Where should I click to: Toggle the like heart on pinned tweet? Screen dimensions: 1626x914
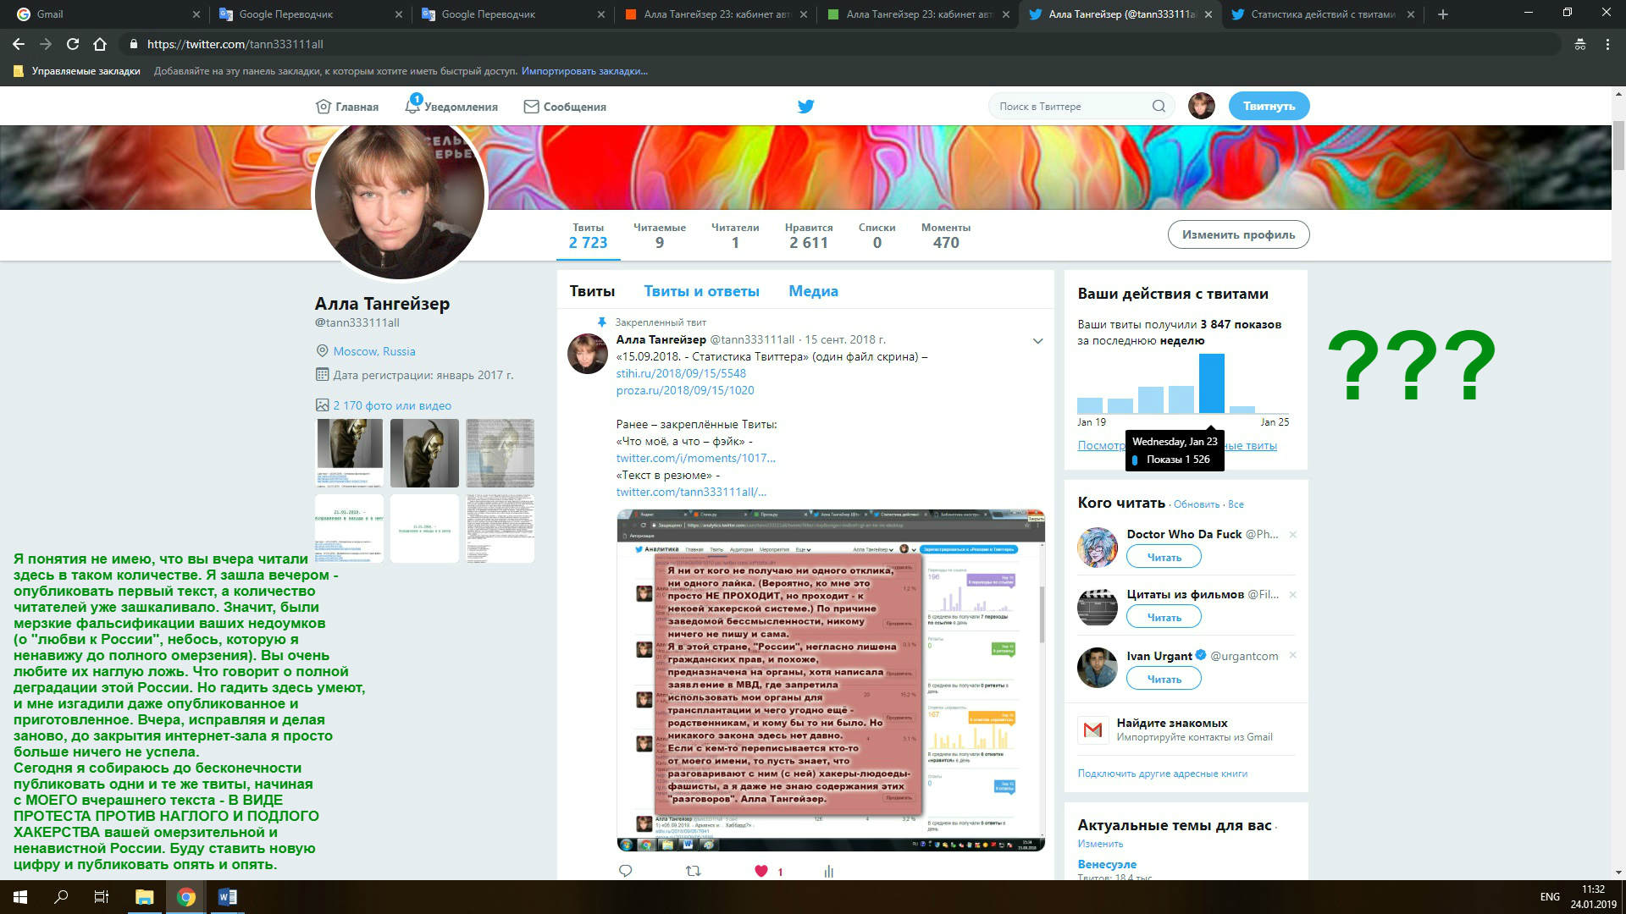(x=761, y=871)
